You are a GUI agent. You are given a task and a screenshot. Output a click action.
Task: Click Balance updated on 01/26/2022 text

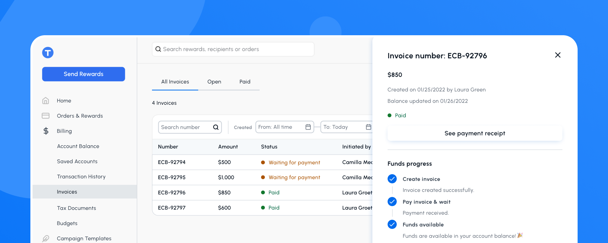click(427, 101)
